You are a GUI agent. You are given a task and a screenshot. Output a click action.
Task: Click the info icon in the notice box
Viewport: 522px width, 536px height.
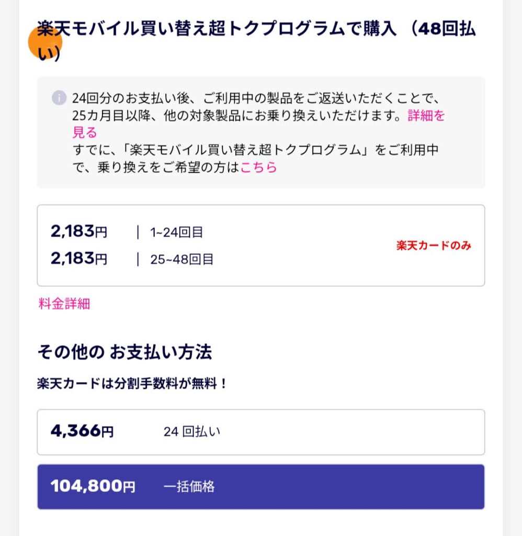click(59, 98)
